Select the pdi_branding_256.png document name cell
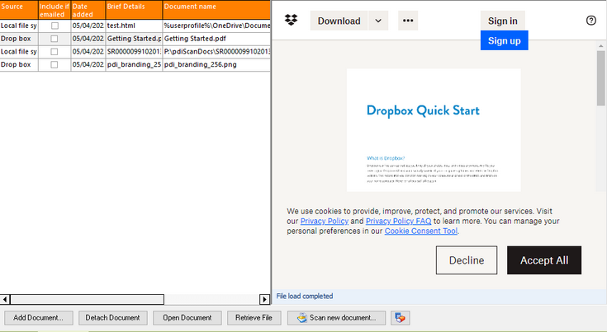This screenshot has width=607, height=332. point(216,64)
